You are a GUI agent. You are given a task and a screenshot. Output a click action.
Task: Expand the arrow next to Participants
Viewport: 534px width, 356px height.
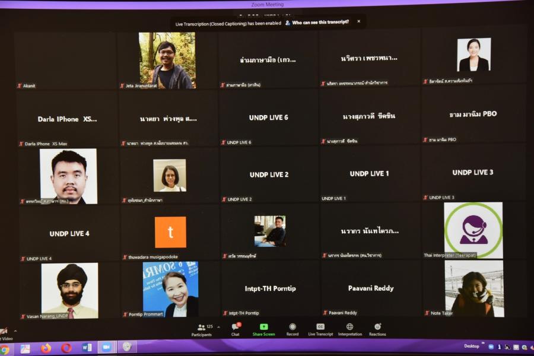218,326
